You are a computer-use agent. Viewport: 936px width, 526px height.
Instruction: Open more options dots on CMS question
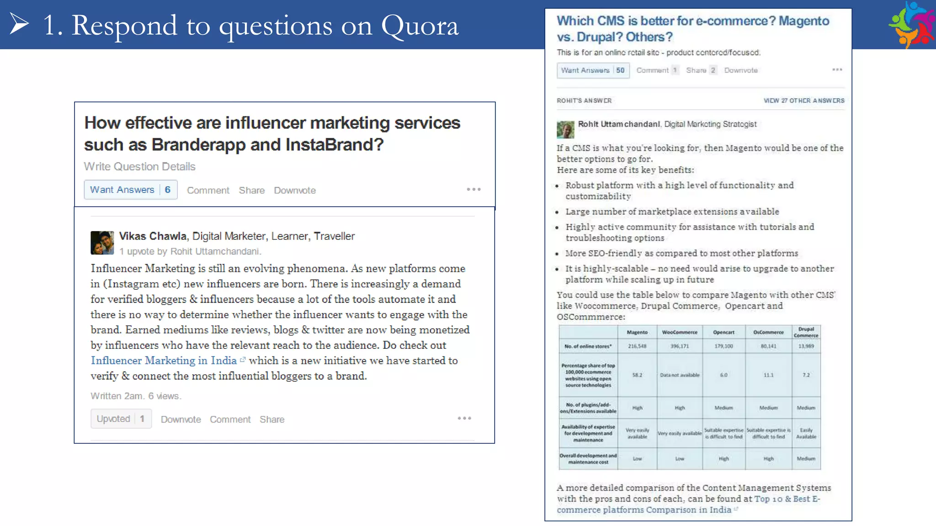(x=837, y=69)
